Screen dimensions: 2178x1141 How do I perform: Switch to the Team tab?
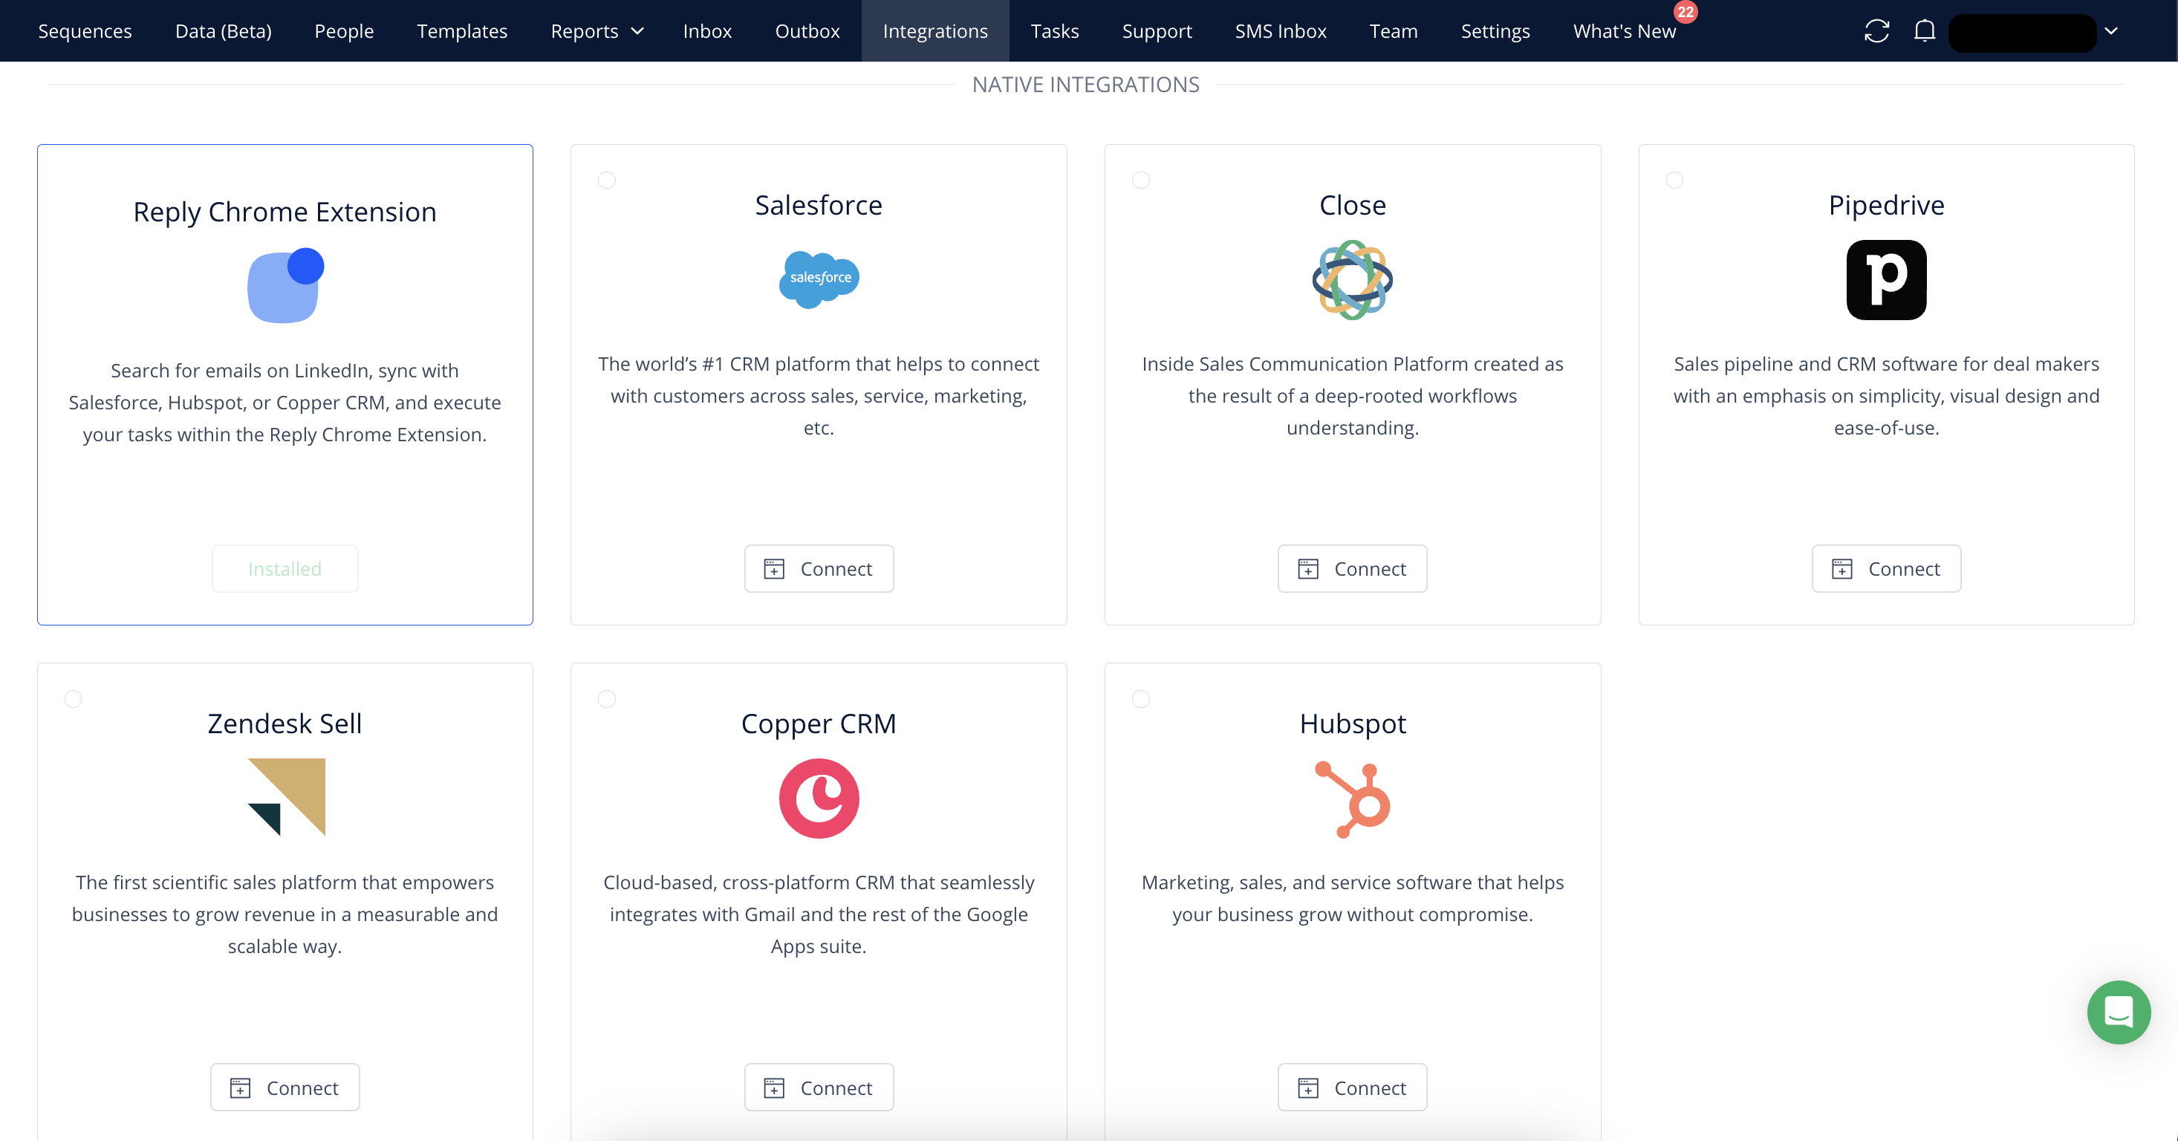[1394, 31]
